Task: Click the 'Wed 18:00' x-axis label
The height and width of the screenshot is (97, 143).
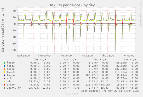Action: pos(23,56)
